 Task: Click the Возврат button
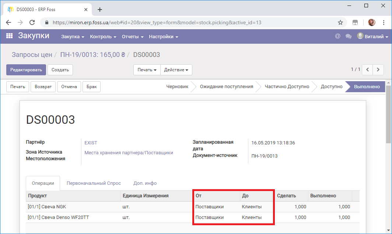point(43,87)
